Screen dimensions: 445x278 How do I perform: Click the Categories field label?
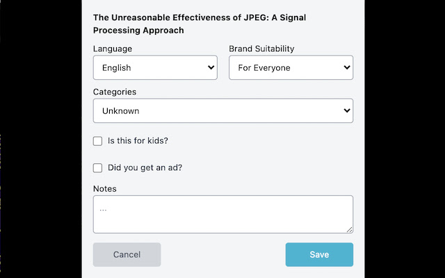click(115, 92)
